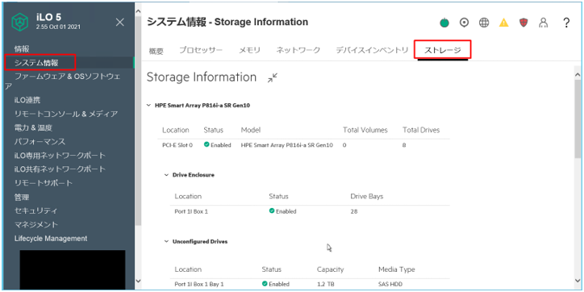Open iLO共有ネットワークポート menu item
The height and width of the screenshot is (292, 584).
pyautogui.click(x=60, y=169)
